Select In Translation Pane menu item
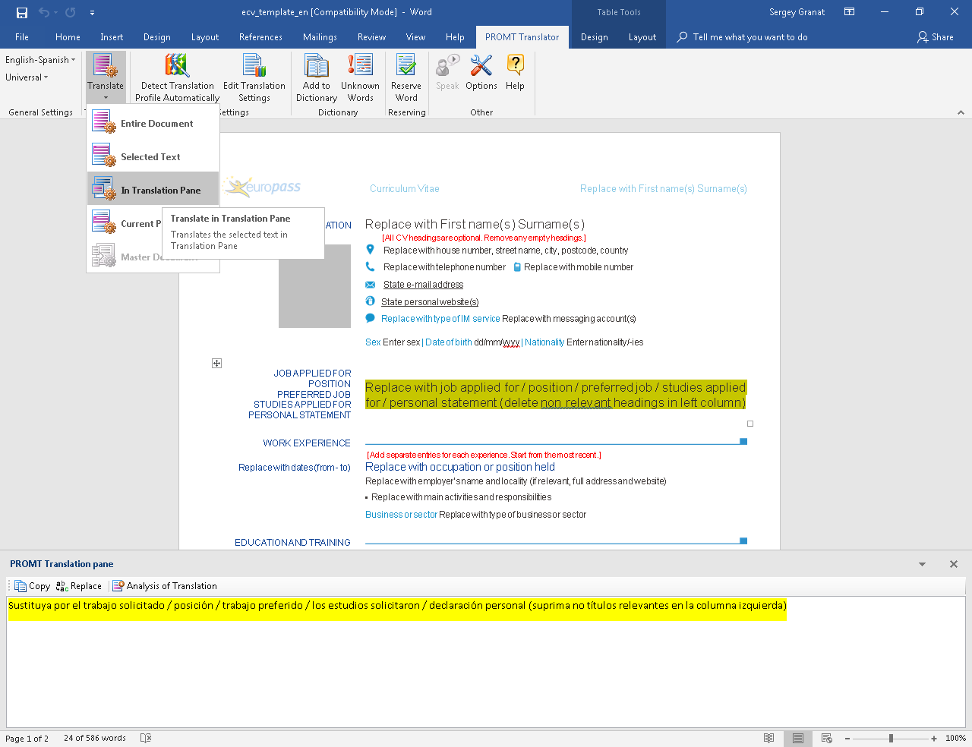 (x=153, y=190)
